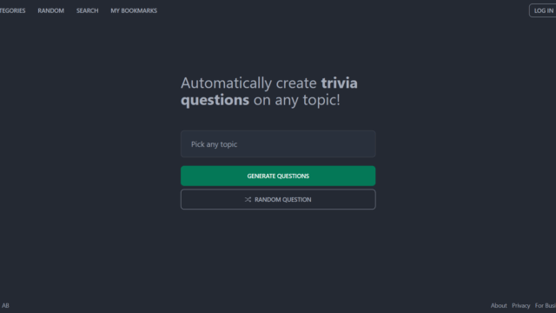Get a Random Question using the outlined button

[278, 199]
